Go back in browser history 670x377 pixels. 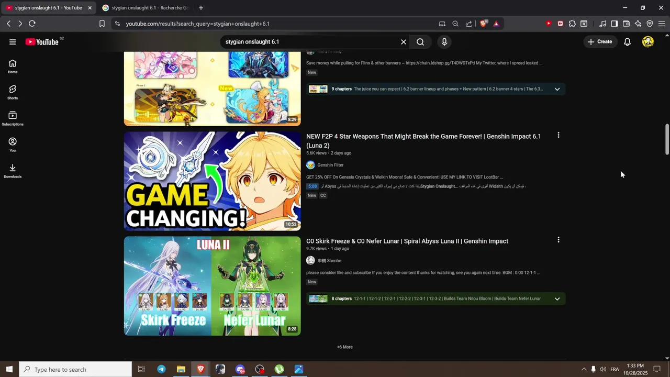tap(8, 24)
